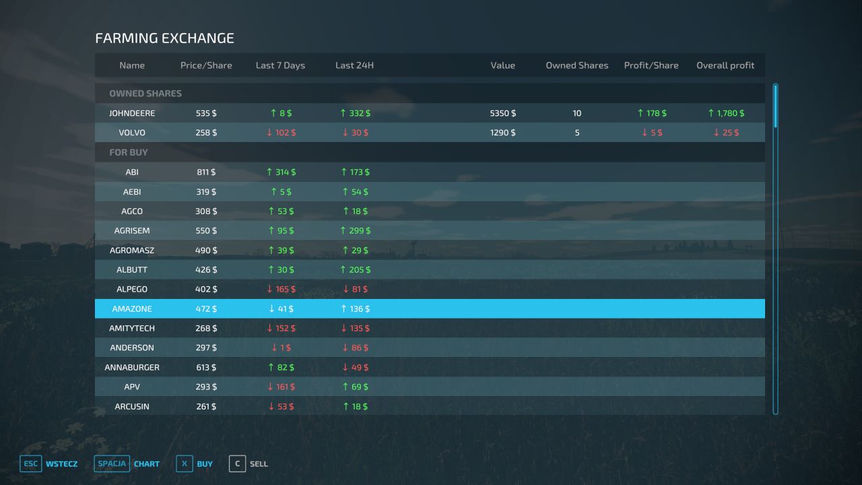Click ALBUTT 24H change 205 $
The image size is (862, 485).
coord(354,269)
